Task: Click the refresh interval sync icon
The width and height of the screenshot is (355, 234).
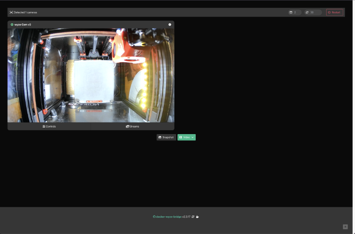Action: [307, 12]
